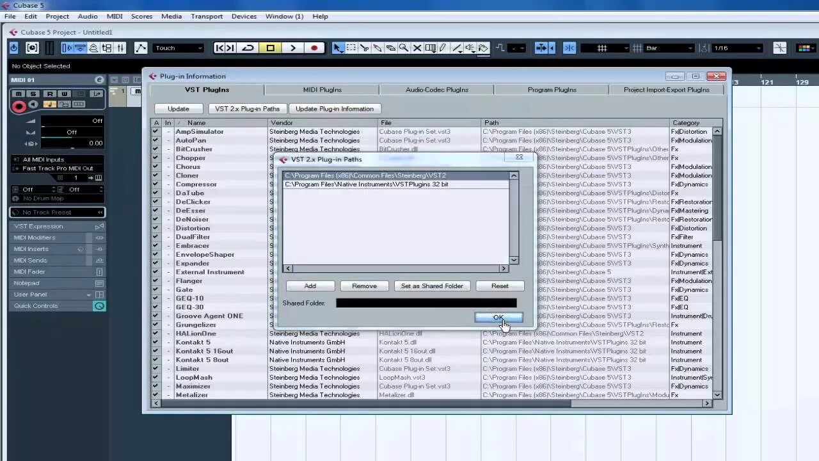The image size is (819, 461).
Task: Select the Play speaker tool
Action: (470, 48)
